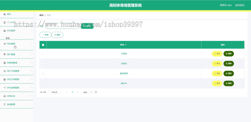Select all rows with header checkbox
251x122 pixels.
click(x=43, y=45)
